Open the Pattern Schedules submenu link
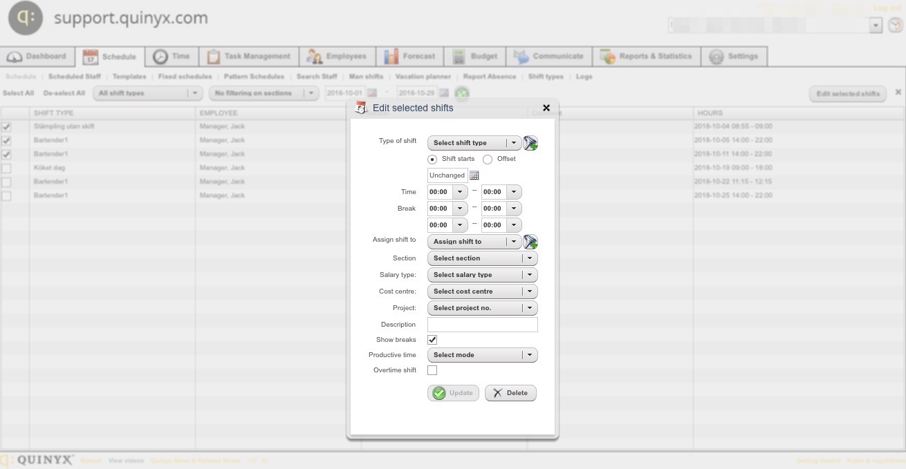 (254, 77)
